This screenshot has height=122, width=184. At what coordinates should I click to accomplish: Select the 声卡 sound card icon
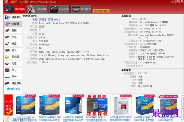[7, 70]
